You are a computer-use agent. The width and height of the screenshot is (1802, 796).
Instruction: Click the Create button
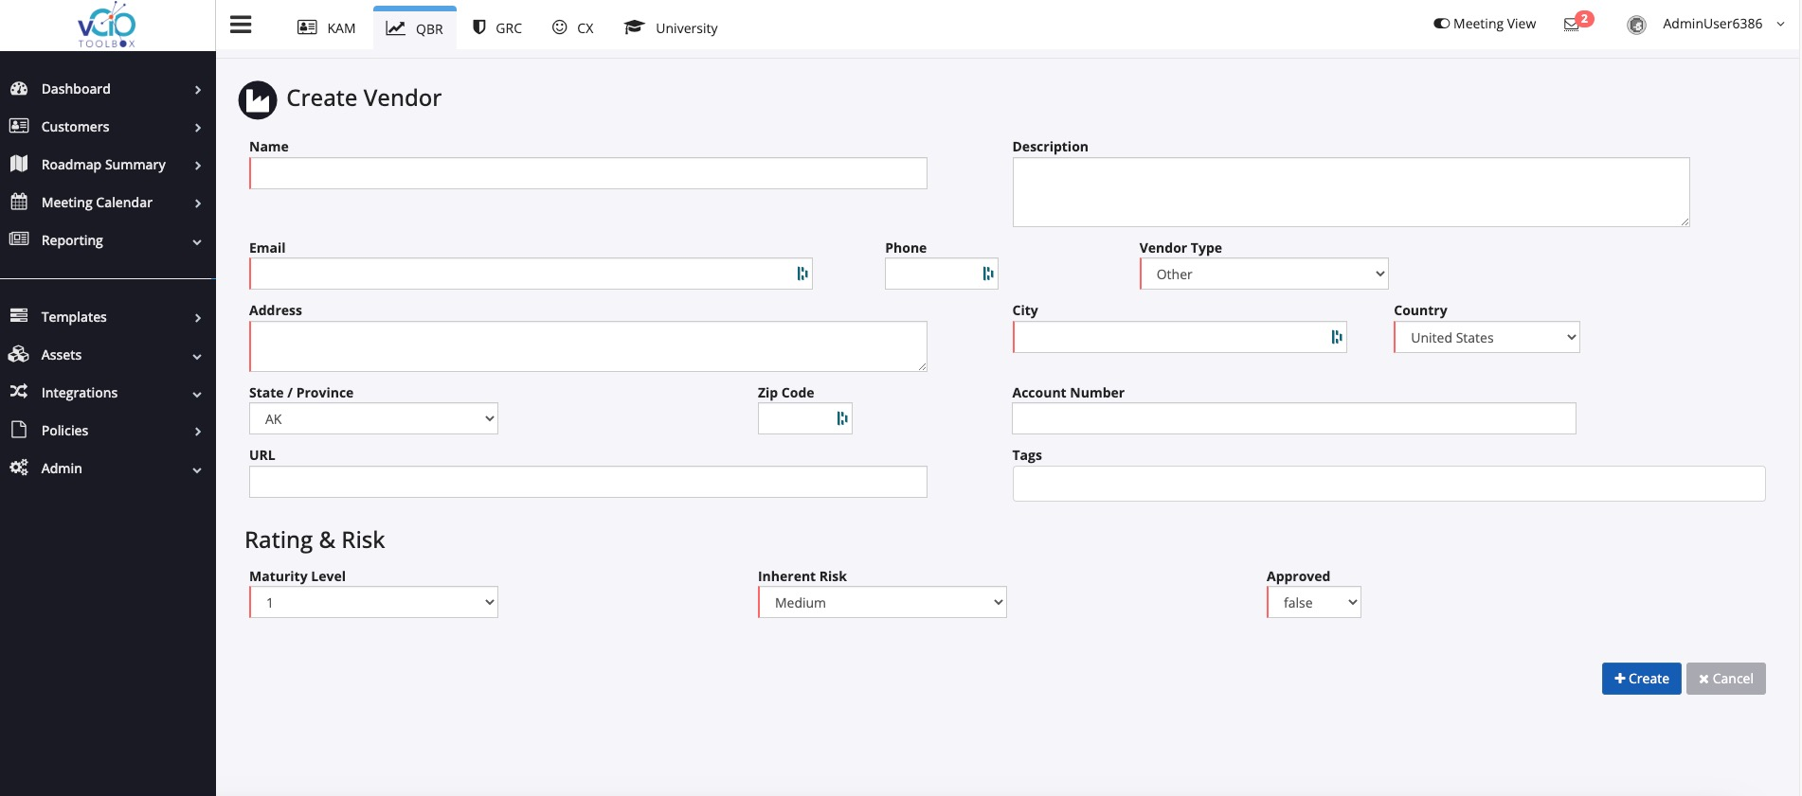tap(1641, 679)
